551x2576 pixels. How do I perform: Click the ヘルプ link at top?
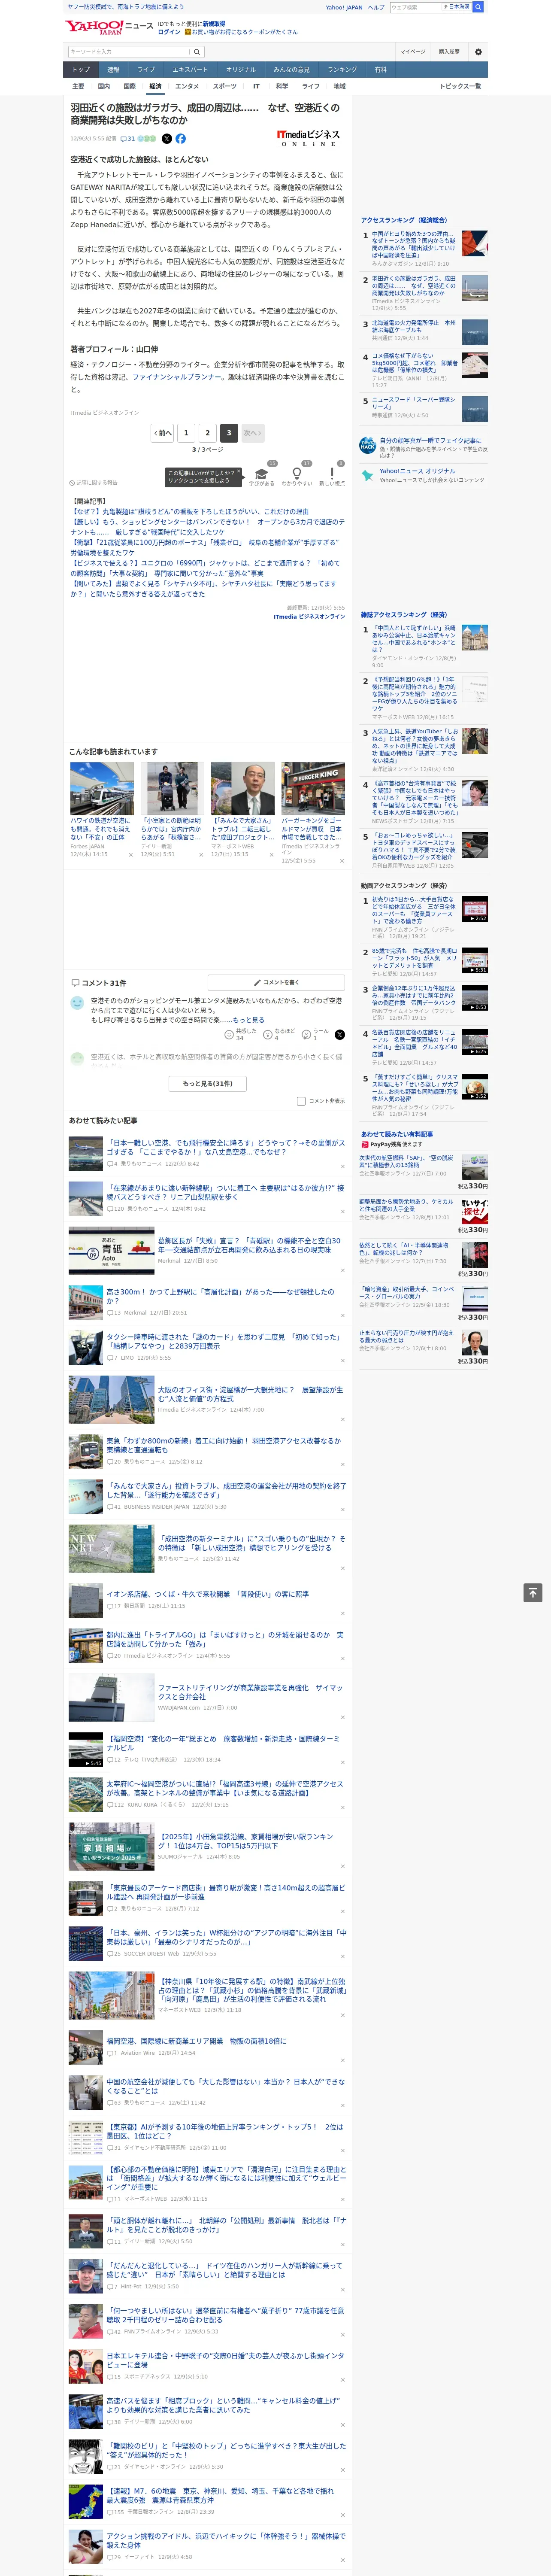pos(376,7)
